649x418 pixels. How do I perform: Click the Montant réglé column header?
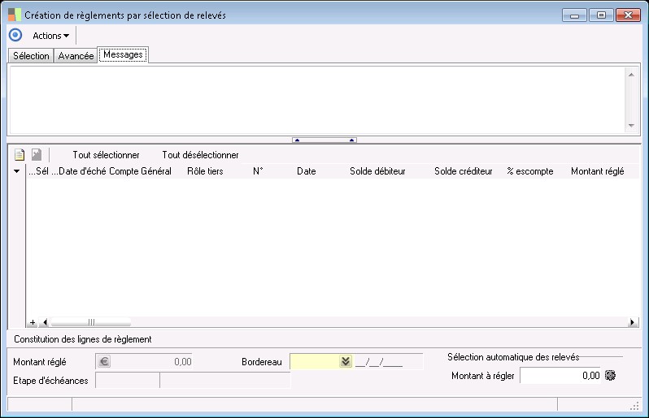[597, 171]
